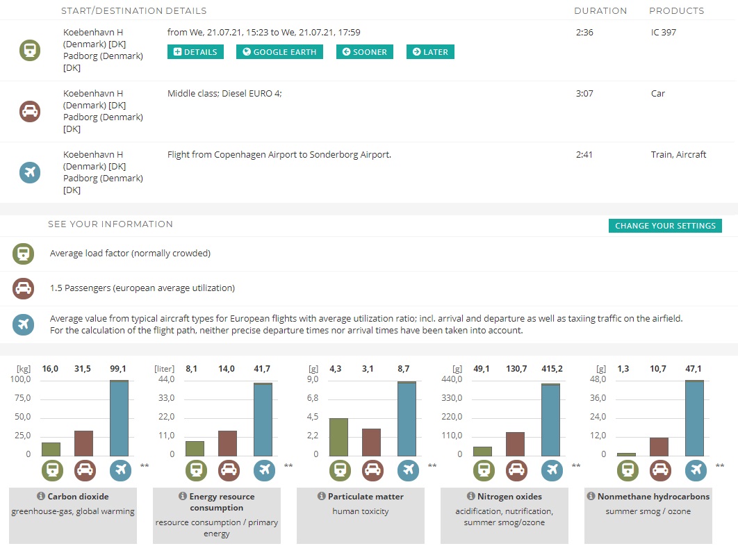Click the info icon beside Particulate matter
Image resolution: width=738 pixels, height=546 pixels.
coord(322,497)
